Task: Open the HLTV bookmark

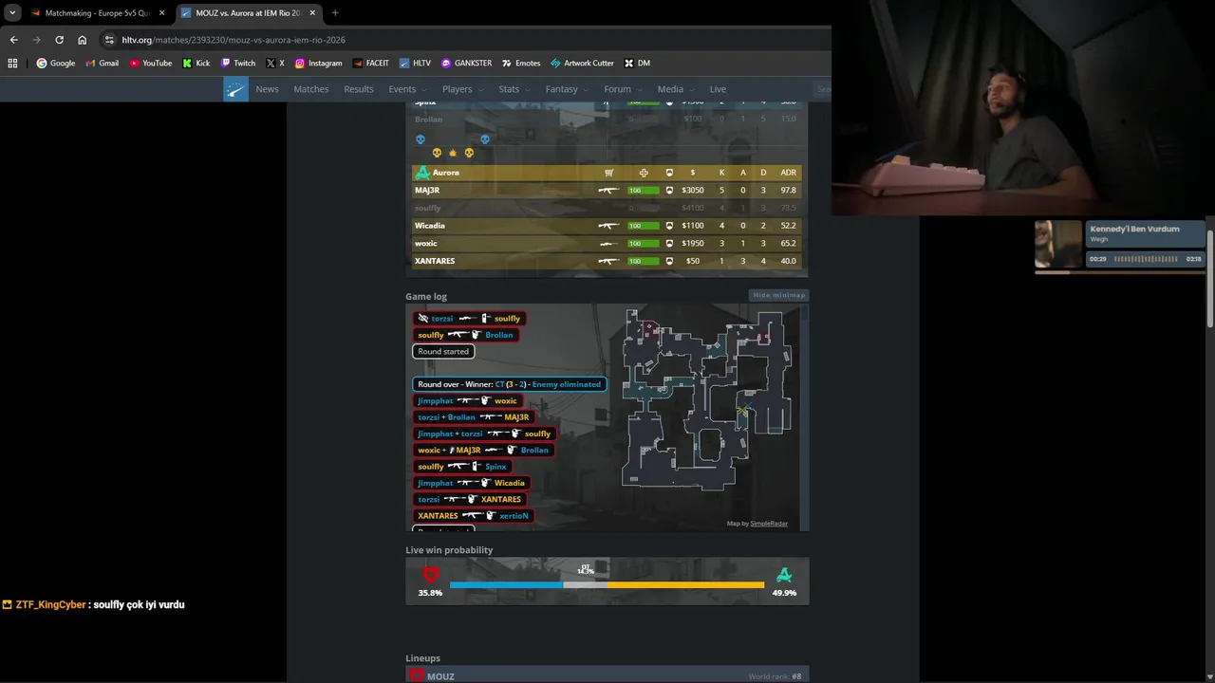Action: coord(415,64)
